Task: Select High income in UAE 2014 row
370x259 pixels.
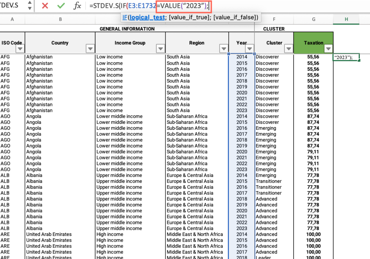Action: click(x=130, y=234)
